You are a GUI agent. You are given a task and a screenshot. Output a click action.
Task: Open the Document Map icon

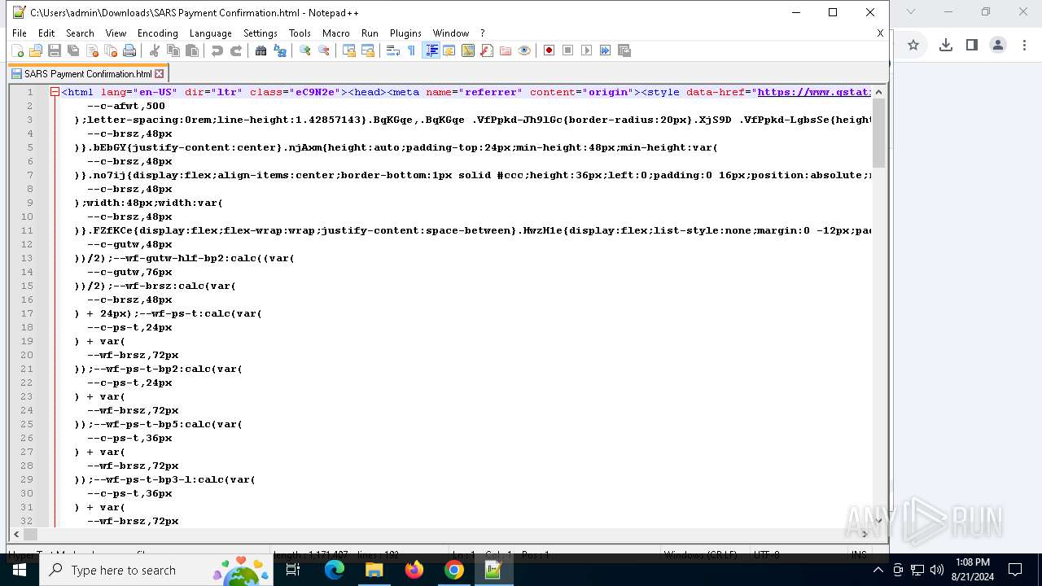pyautogui.click(x=468, y=50)
